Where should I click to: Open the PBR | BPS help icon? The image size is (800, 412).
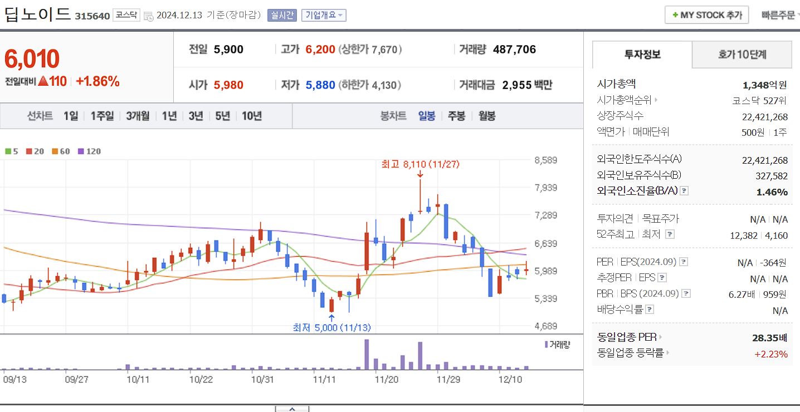tap(687, 293)
